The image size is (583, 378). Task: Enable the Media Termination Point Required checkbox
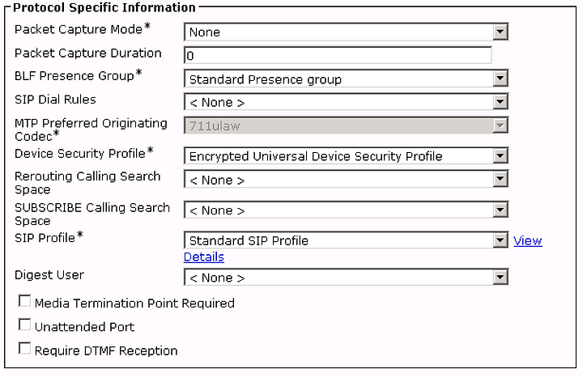click(x=24, y=301)
